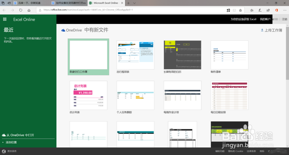Viewport: 289px width, 155px height.
Task: Open 商标 footer link
Action: tap(262, 151)
